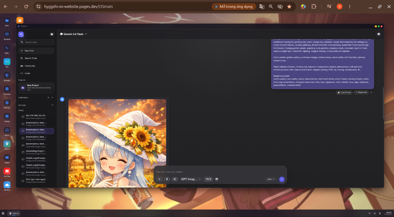Open the GPT Image model selector
This screenshot has height=217, width=394.
point(191,179)
